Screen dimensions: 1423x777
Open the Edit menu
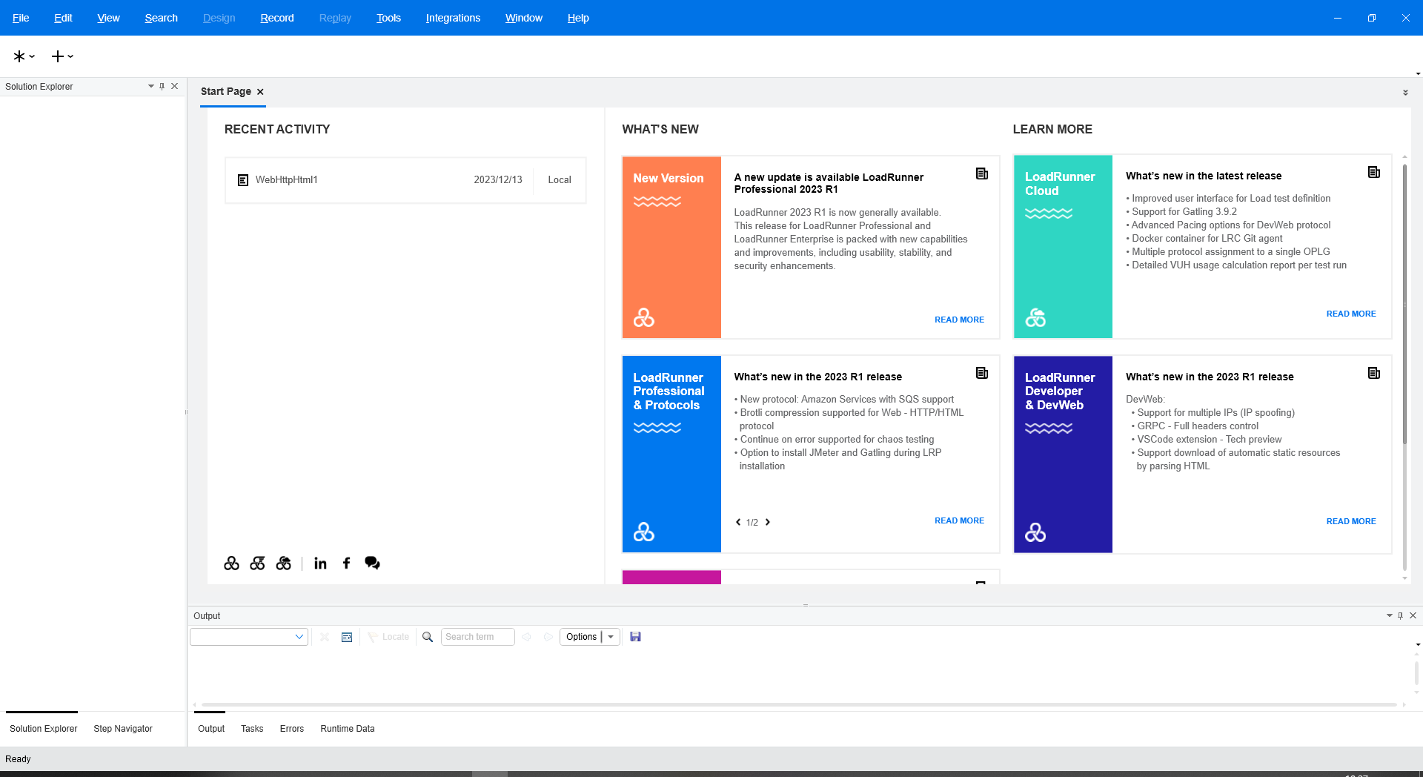click(x=63, y=18)
